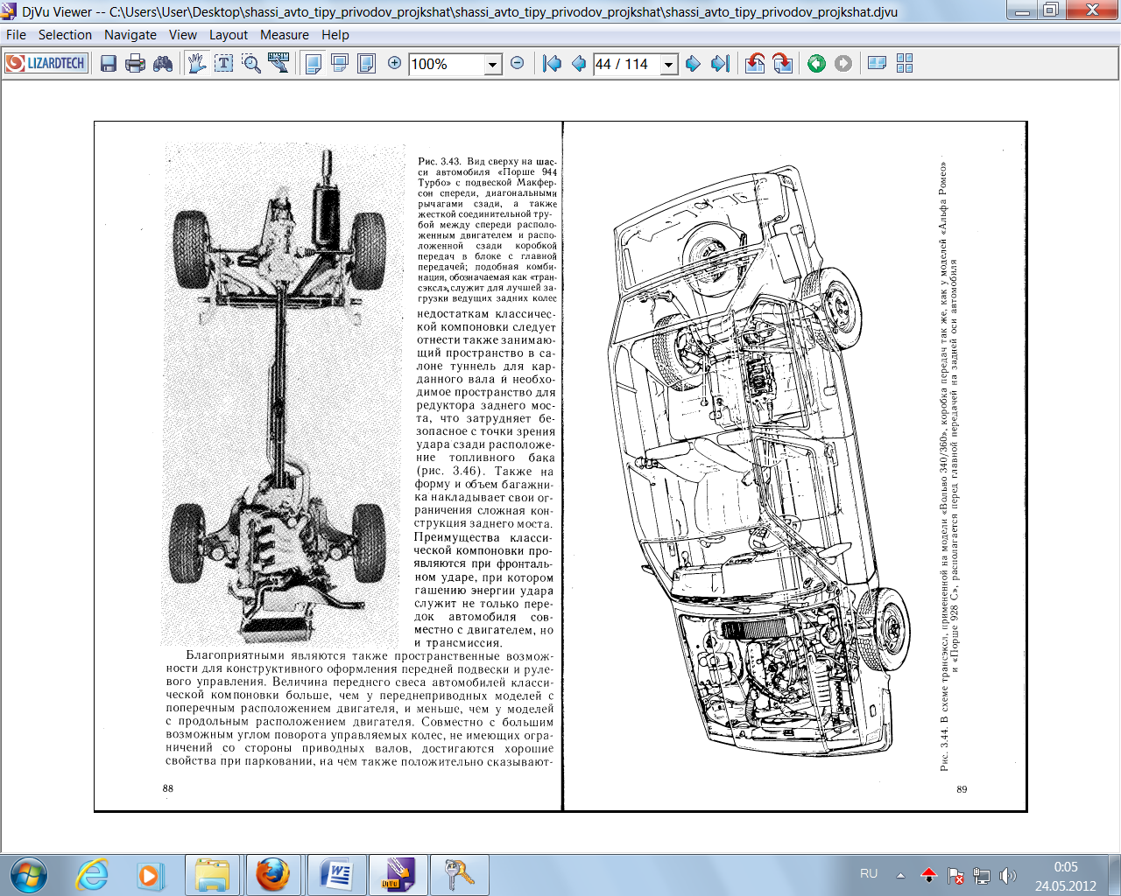Open the Windows Start menu
Screen dimensions: 1121x896
point(29,874)
